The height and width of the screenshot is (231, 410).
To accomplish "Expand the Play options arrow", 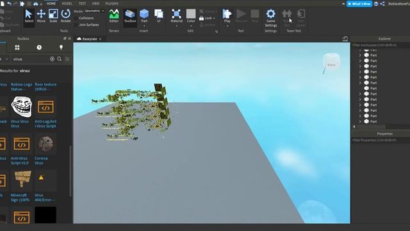I will tap(227, 26).
